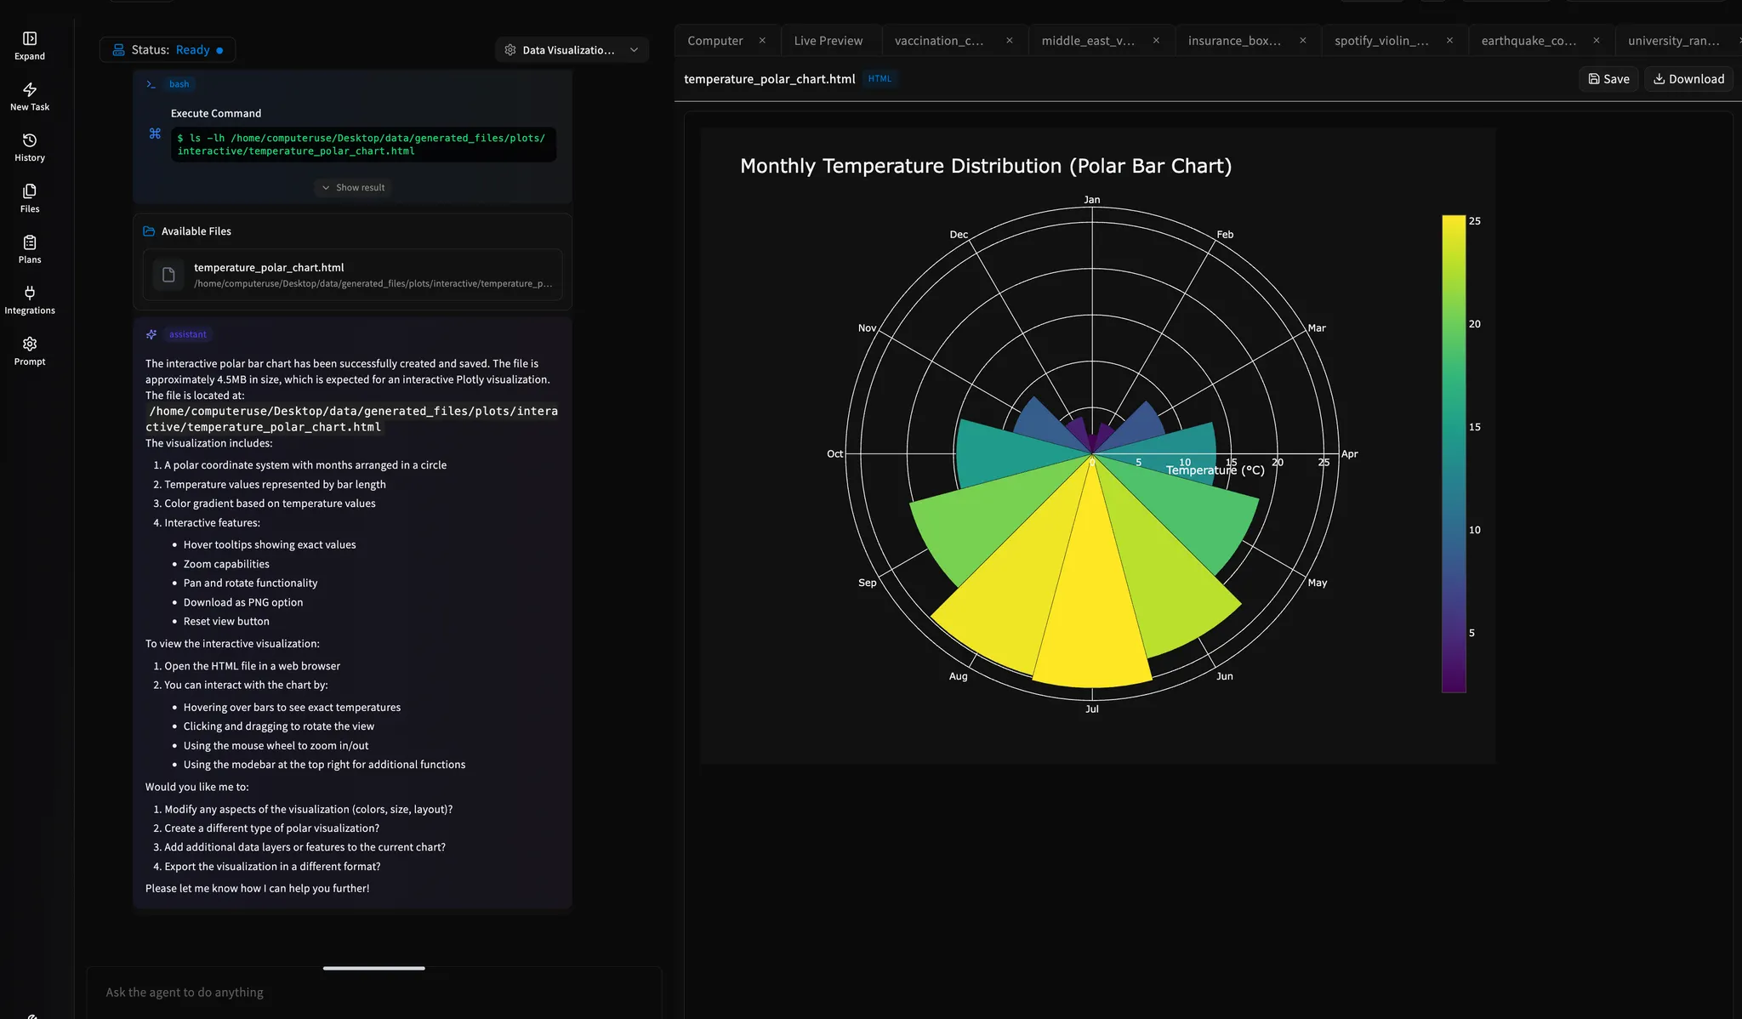Open the Expand panel in the sidebar
Screen dimensions: 1742x1019
click(30, 45)
